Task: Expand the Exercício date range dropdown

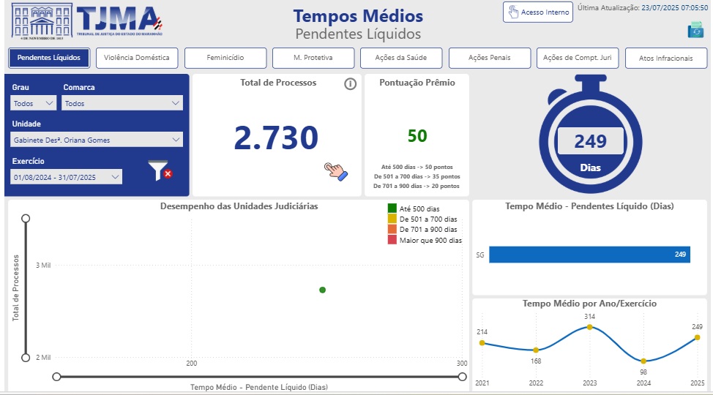Action: pyautogui.click(x=67, y=177)
